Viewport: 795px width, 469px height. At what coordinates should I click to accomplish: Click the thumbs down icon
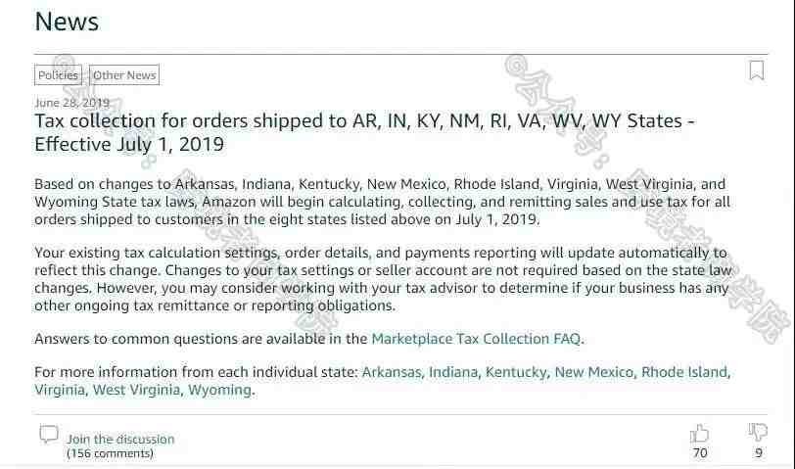[x=758, y=433]
